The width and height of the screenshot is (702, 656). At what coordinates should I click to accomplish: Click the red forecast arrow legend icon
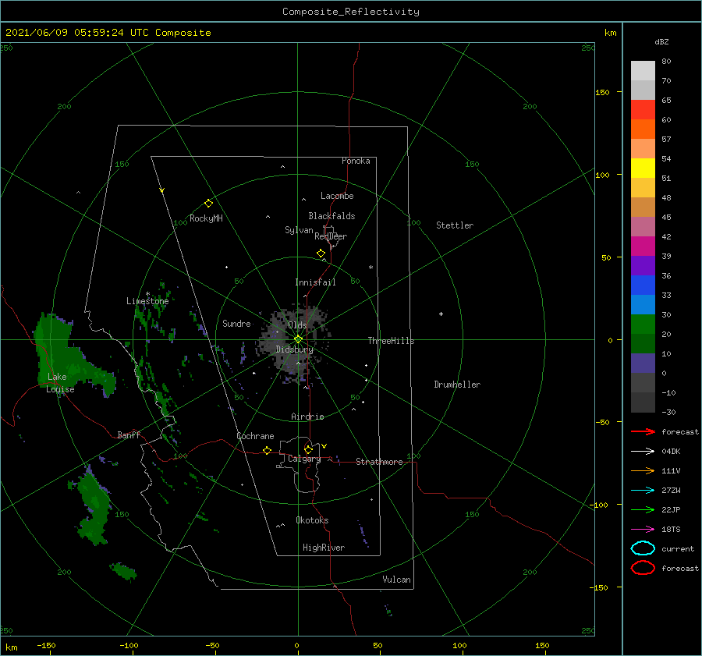pos(643,431)
